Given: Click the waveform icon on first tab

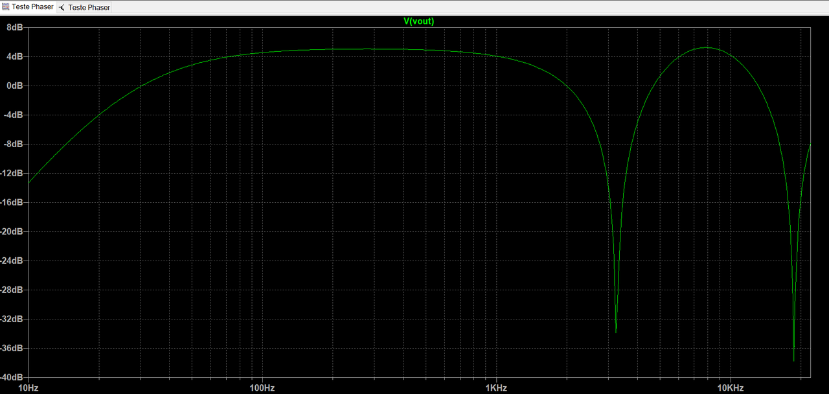Looking at the screenshot, I should click(6, 7).
